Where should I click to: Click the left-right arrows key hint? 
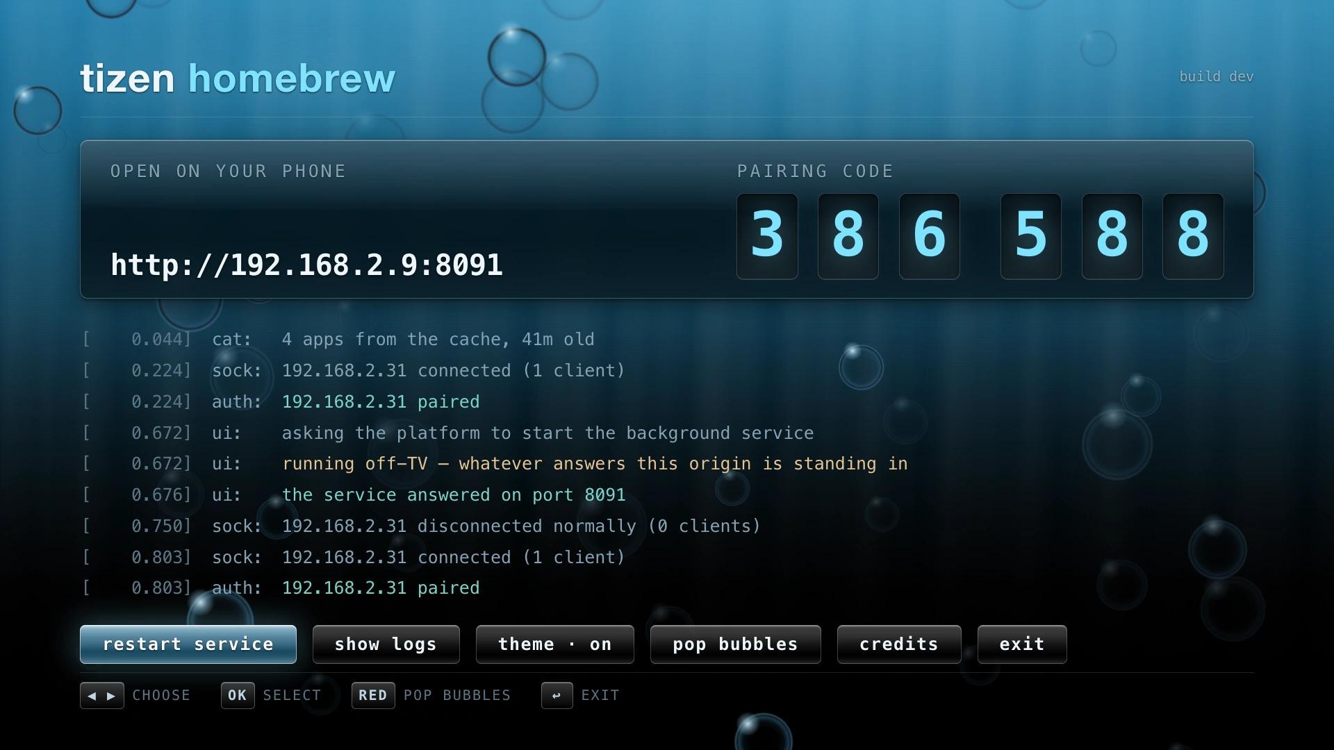click(102, 695)
